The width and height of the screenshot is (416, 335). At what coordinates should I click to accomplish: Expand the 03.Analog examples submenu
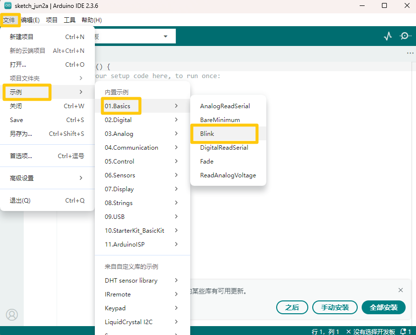tap(142, 134)
